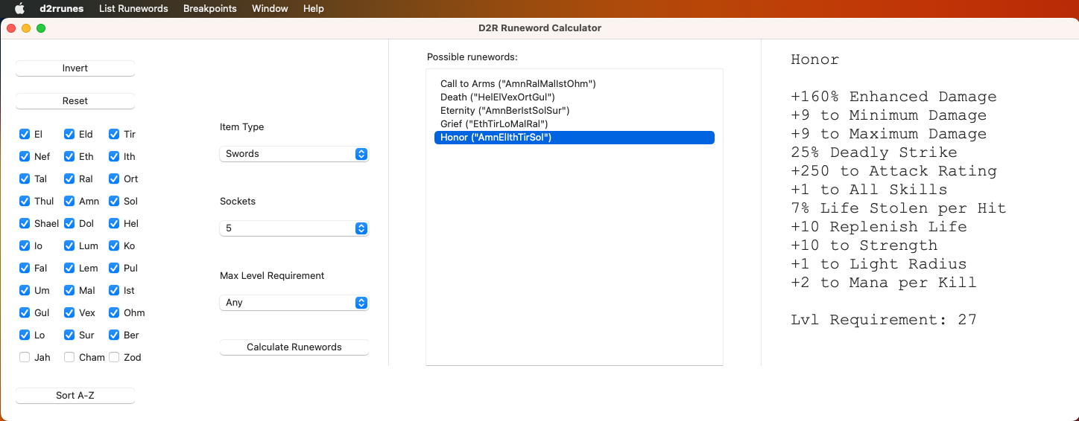This screenshot has width=1079, height=421.
Task: Click the Lvl Requirement: 27 text
Action: [884, 320]
